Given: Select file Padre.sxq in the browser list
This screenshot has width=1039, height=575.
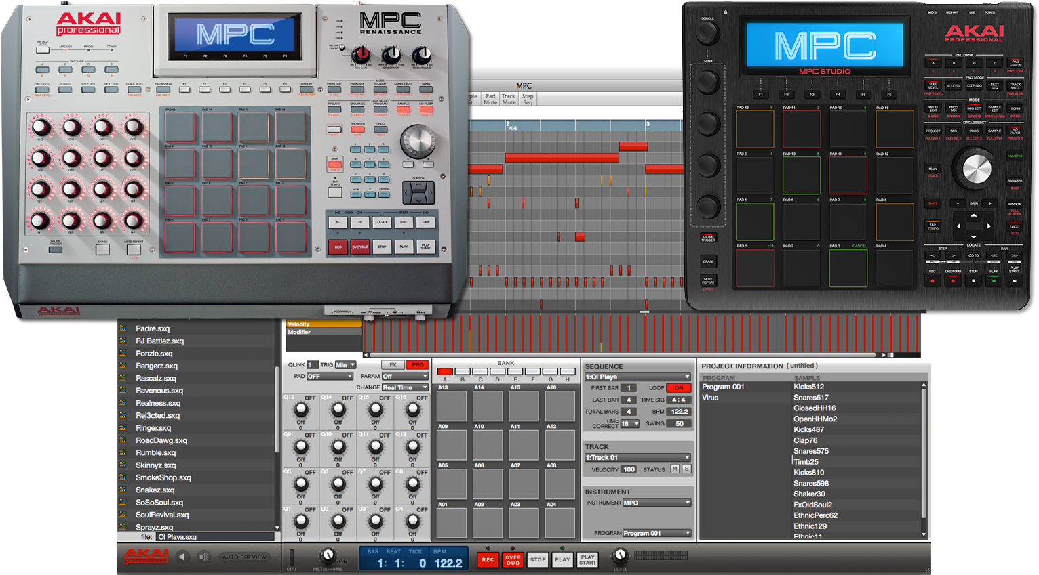Looking at the screenshot, I should point(153,328).
